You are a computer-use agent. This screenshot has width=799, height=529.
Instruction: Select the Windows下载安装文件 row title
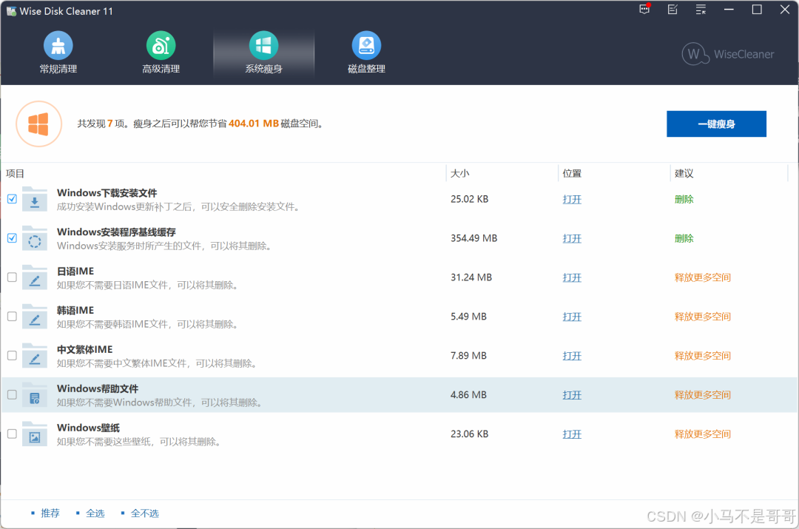107,193
